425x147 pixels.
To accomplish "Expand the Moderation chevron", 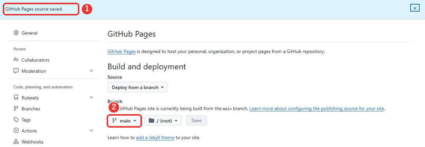I will click(91, 71).
